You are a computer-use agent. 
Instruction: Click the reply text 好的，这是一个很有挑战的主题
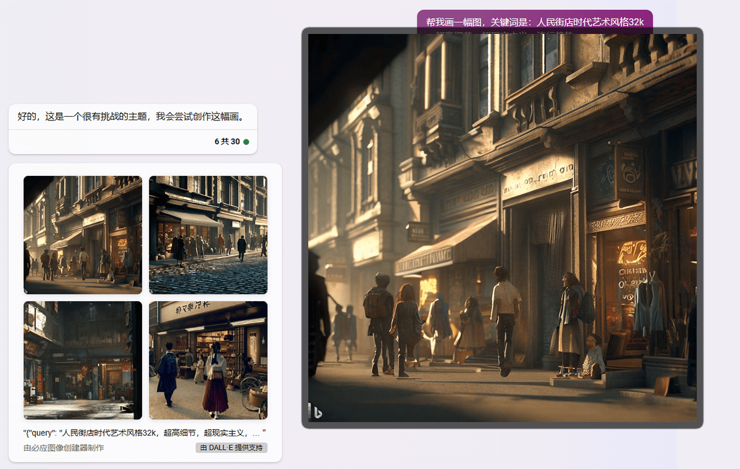(x=131, y=117)
